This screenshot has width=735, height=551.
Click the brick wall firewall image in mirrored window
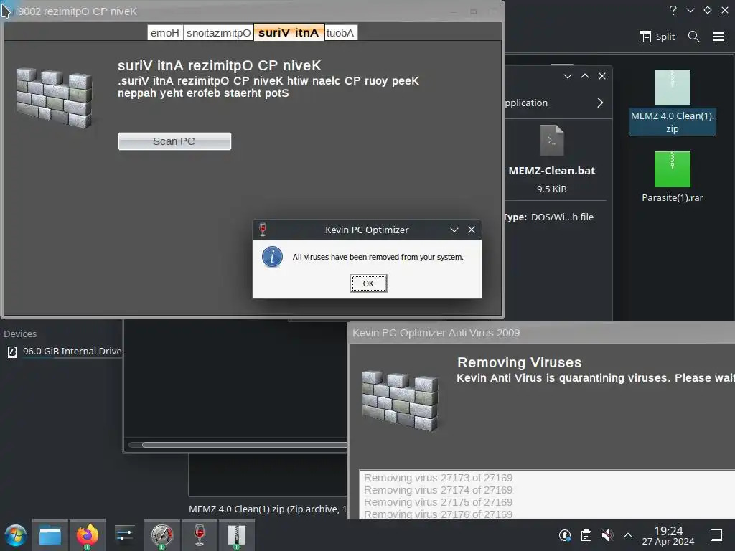[x=54, y=98]
